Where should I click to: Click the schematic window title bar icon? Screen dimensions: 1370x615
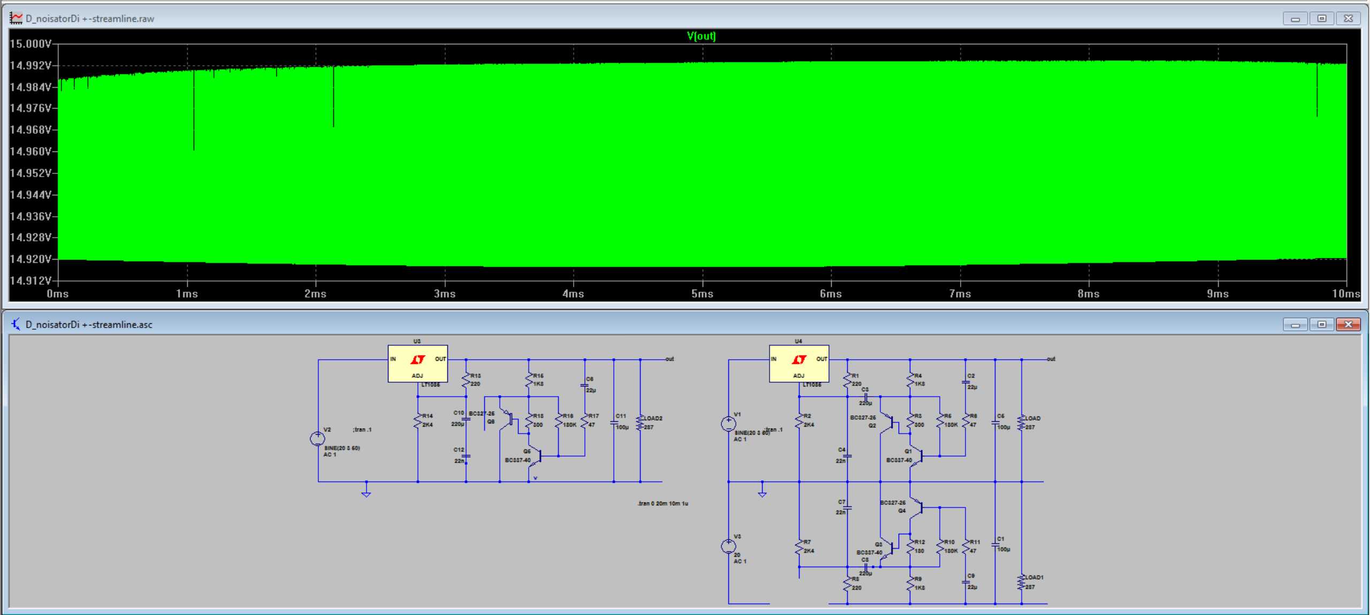[x=16, y=324]
